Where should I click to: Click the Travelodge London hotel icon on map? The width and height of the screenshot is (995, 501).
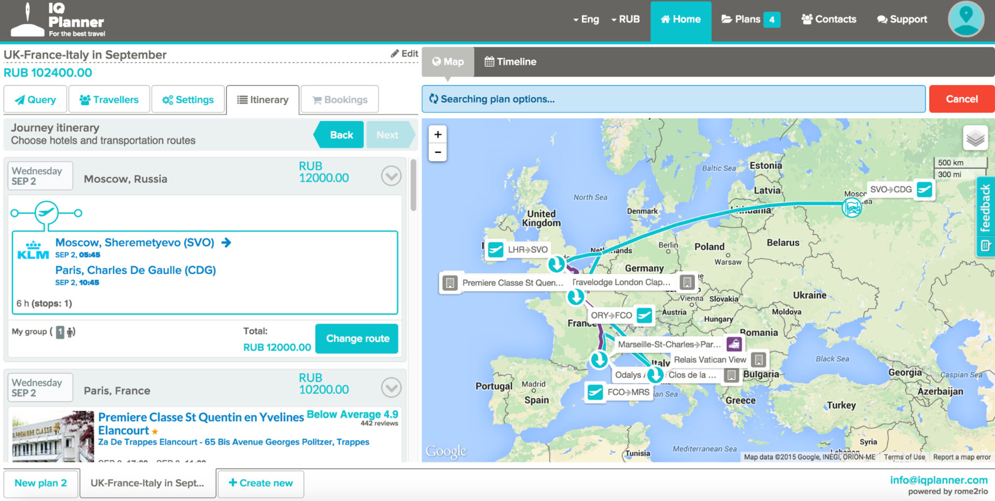pos(687,282)
